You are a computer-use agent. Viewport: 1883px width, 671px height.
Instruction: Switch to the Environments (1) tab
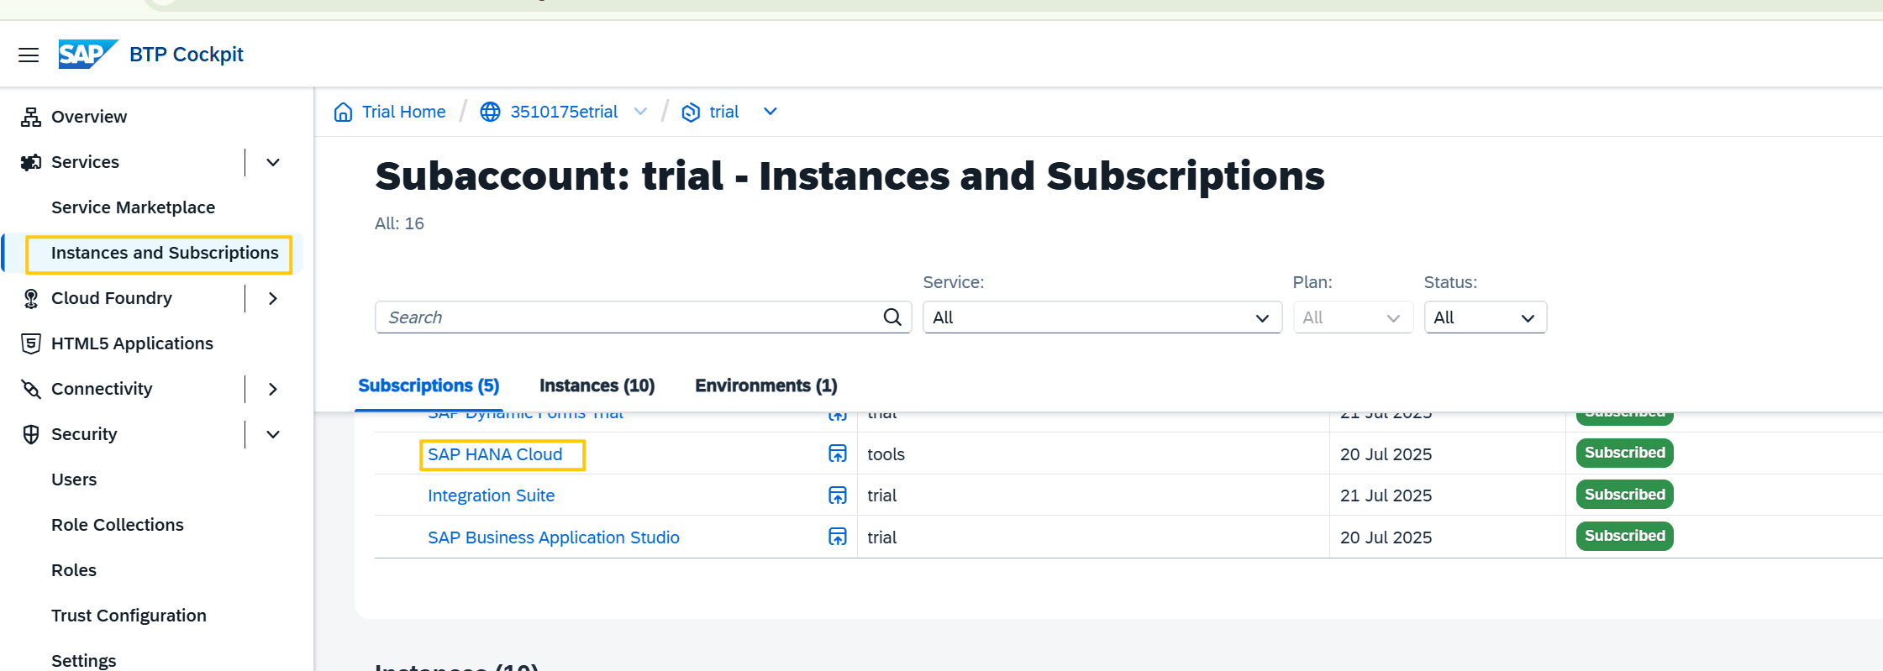pos(766,385)
